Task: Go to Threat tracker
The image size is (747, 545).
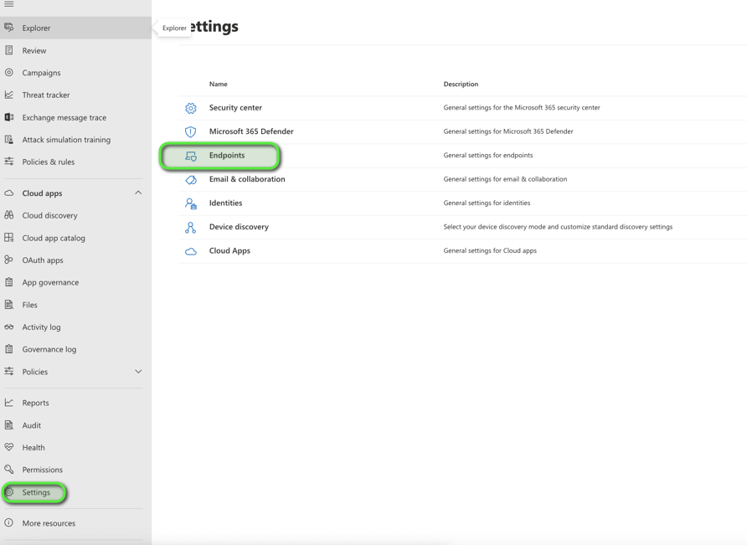Action: click(46, 95)
